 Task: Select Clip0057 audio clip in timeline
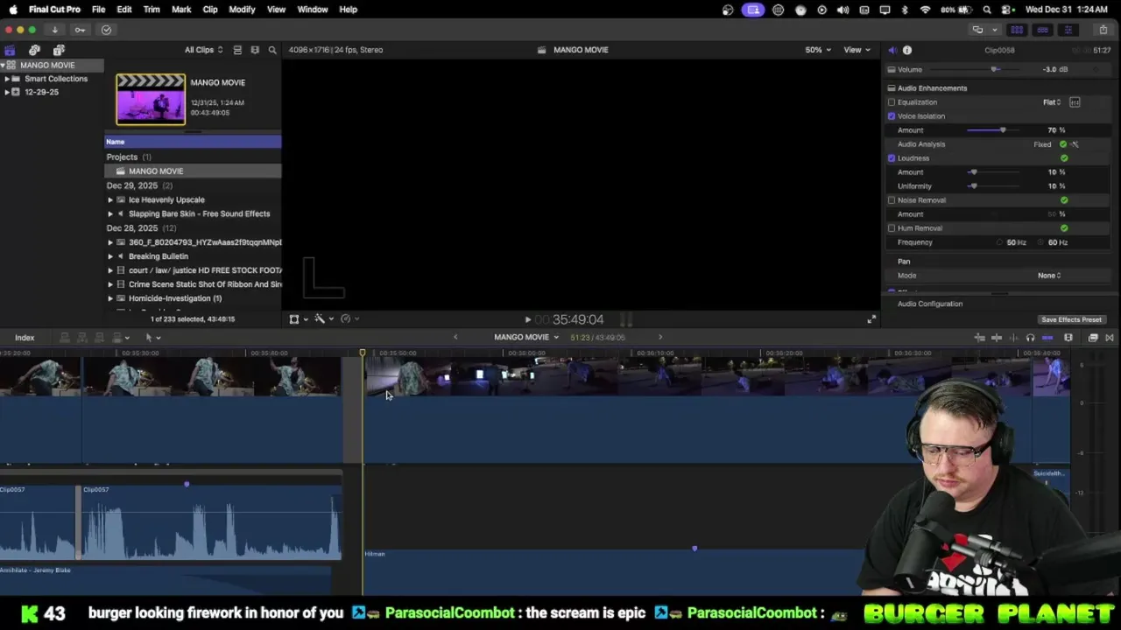[210, 523]
